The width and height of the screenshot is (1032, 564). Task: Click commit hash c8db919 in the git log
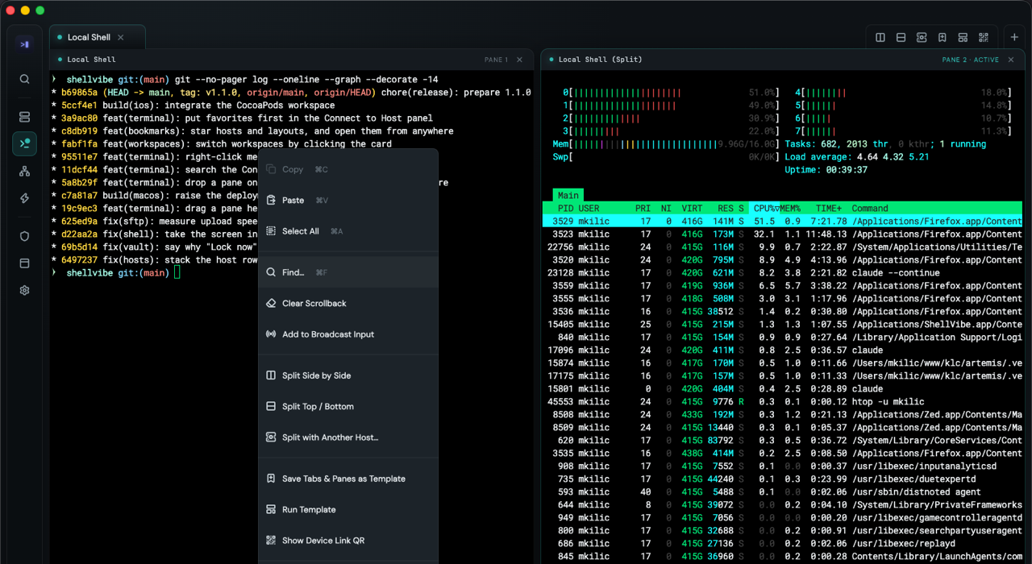point(79,131)
